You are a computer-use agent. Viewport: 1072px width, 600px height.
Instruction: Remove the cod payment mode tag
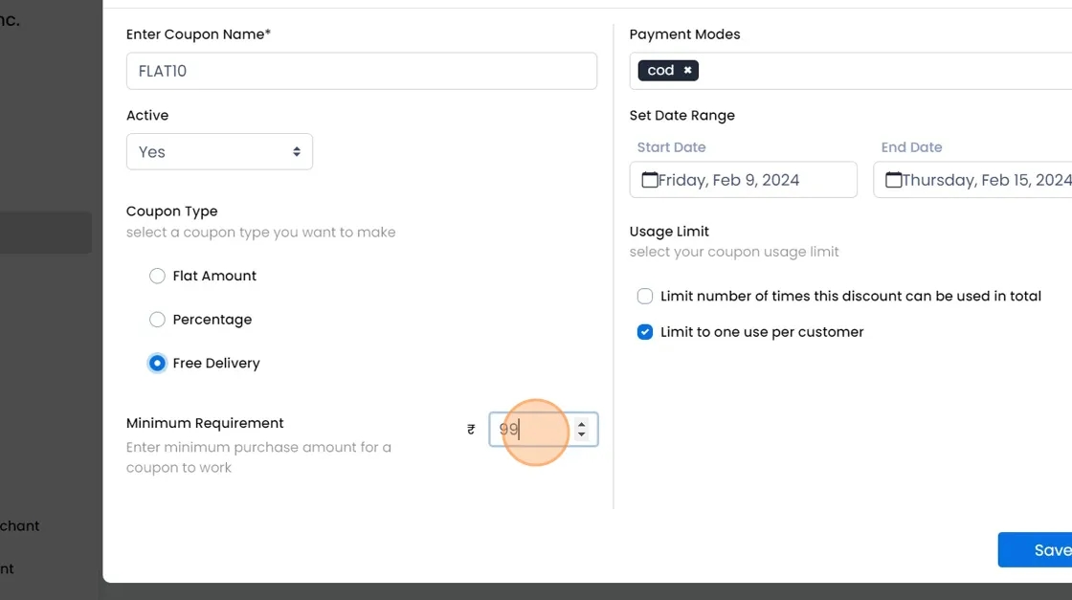click(687, 71)
